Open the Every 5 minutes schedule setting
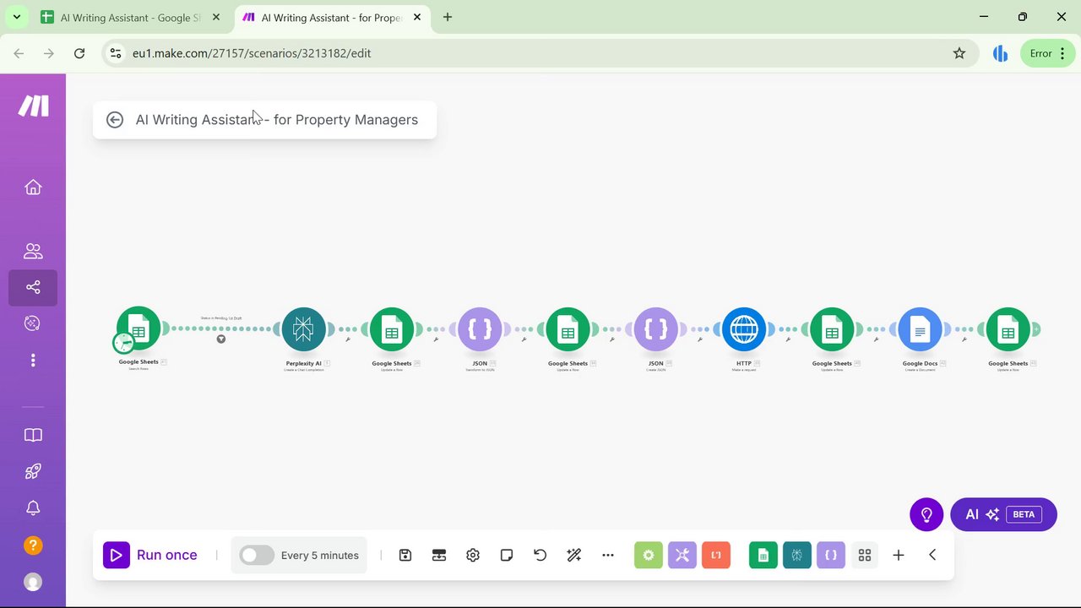The width and height of the screenshot is (1081, 608). tap(320, 555)
